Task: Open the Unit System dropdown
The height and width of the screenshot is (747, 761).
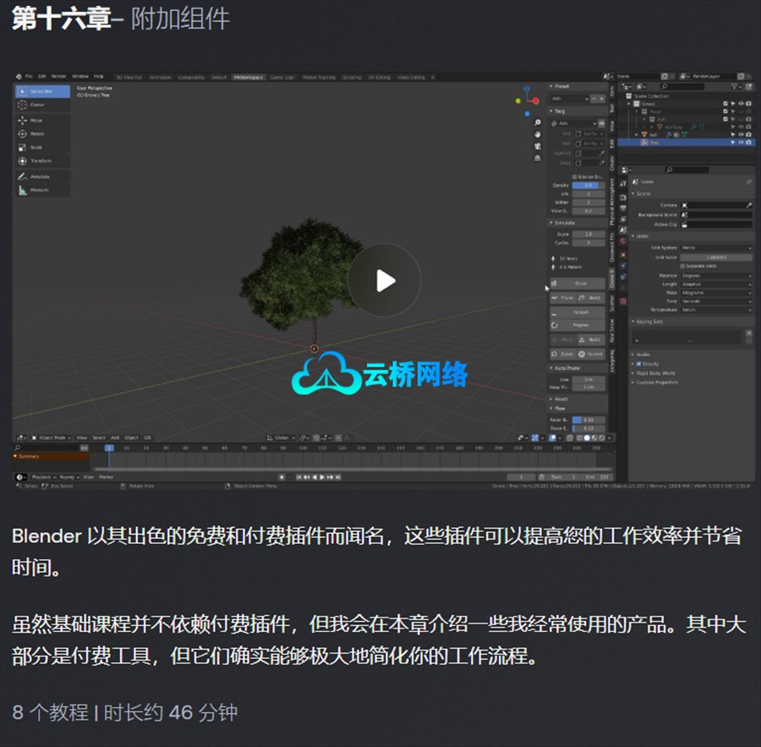Action: [717, 248]
